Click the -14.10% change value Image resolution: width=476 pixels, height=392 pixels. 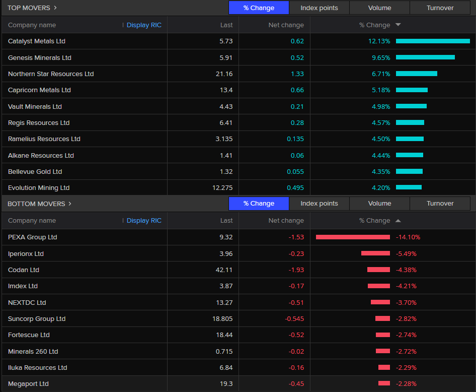[x=408, y=237]
